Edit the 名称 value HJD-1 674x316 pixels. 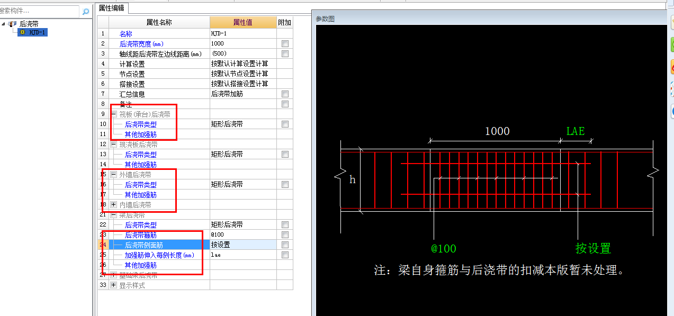pos(243,33)
